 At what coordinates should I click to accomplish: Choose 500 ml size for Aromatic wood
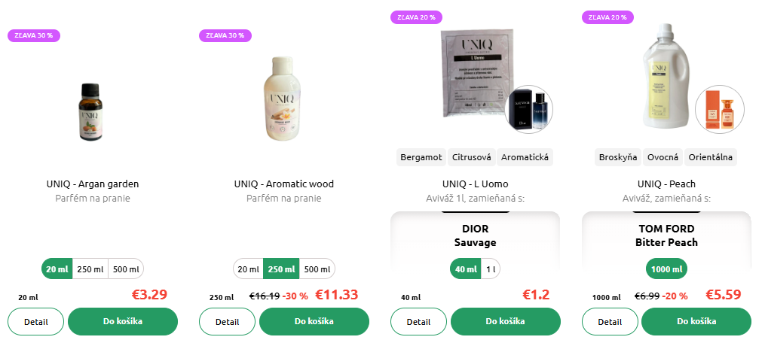[317, 269]
